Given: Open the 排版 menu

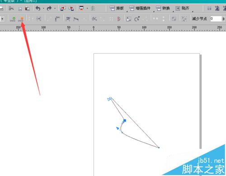Looking at the screenshot, I should (x=117, y=8).
